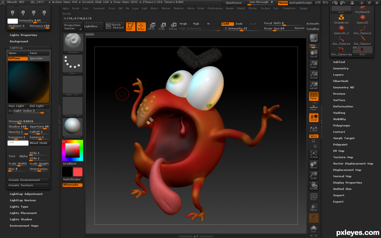381x238 pixels.
Task: Open the Render menu
Action: 230,8
